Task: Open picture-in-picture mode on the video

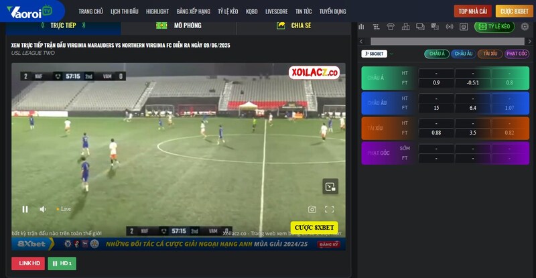Action: [330, 186]
